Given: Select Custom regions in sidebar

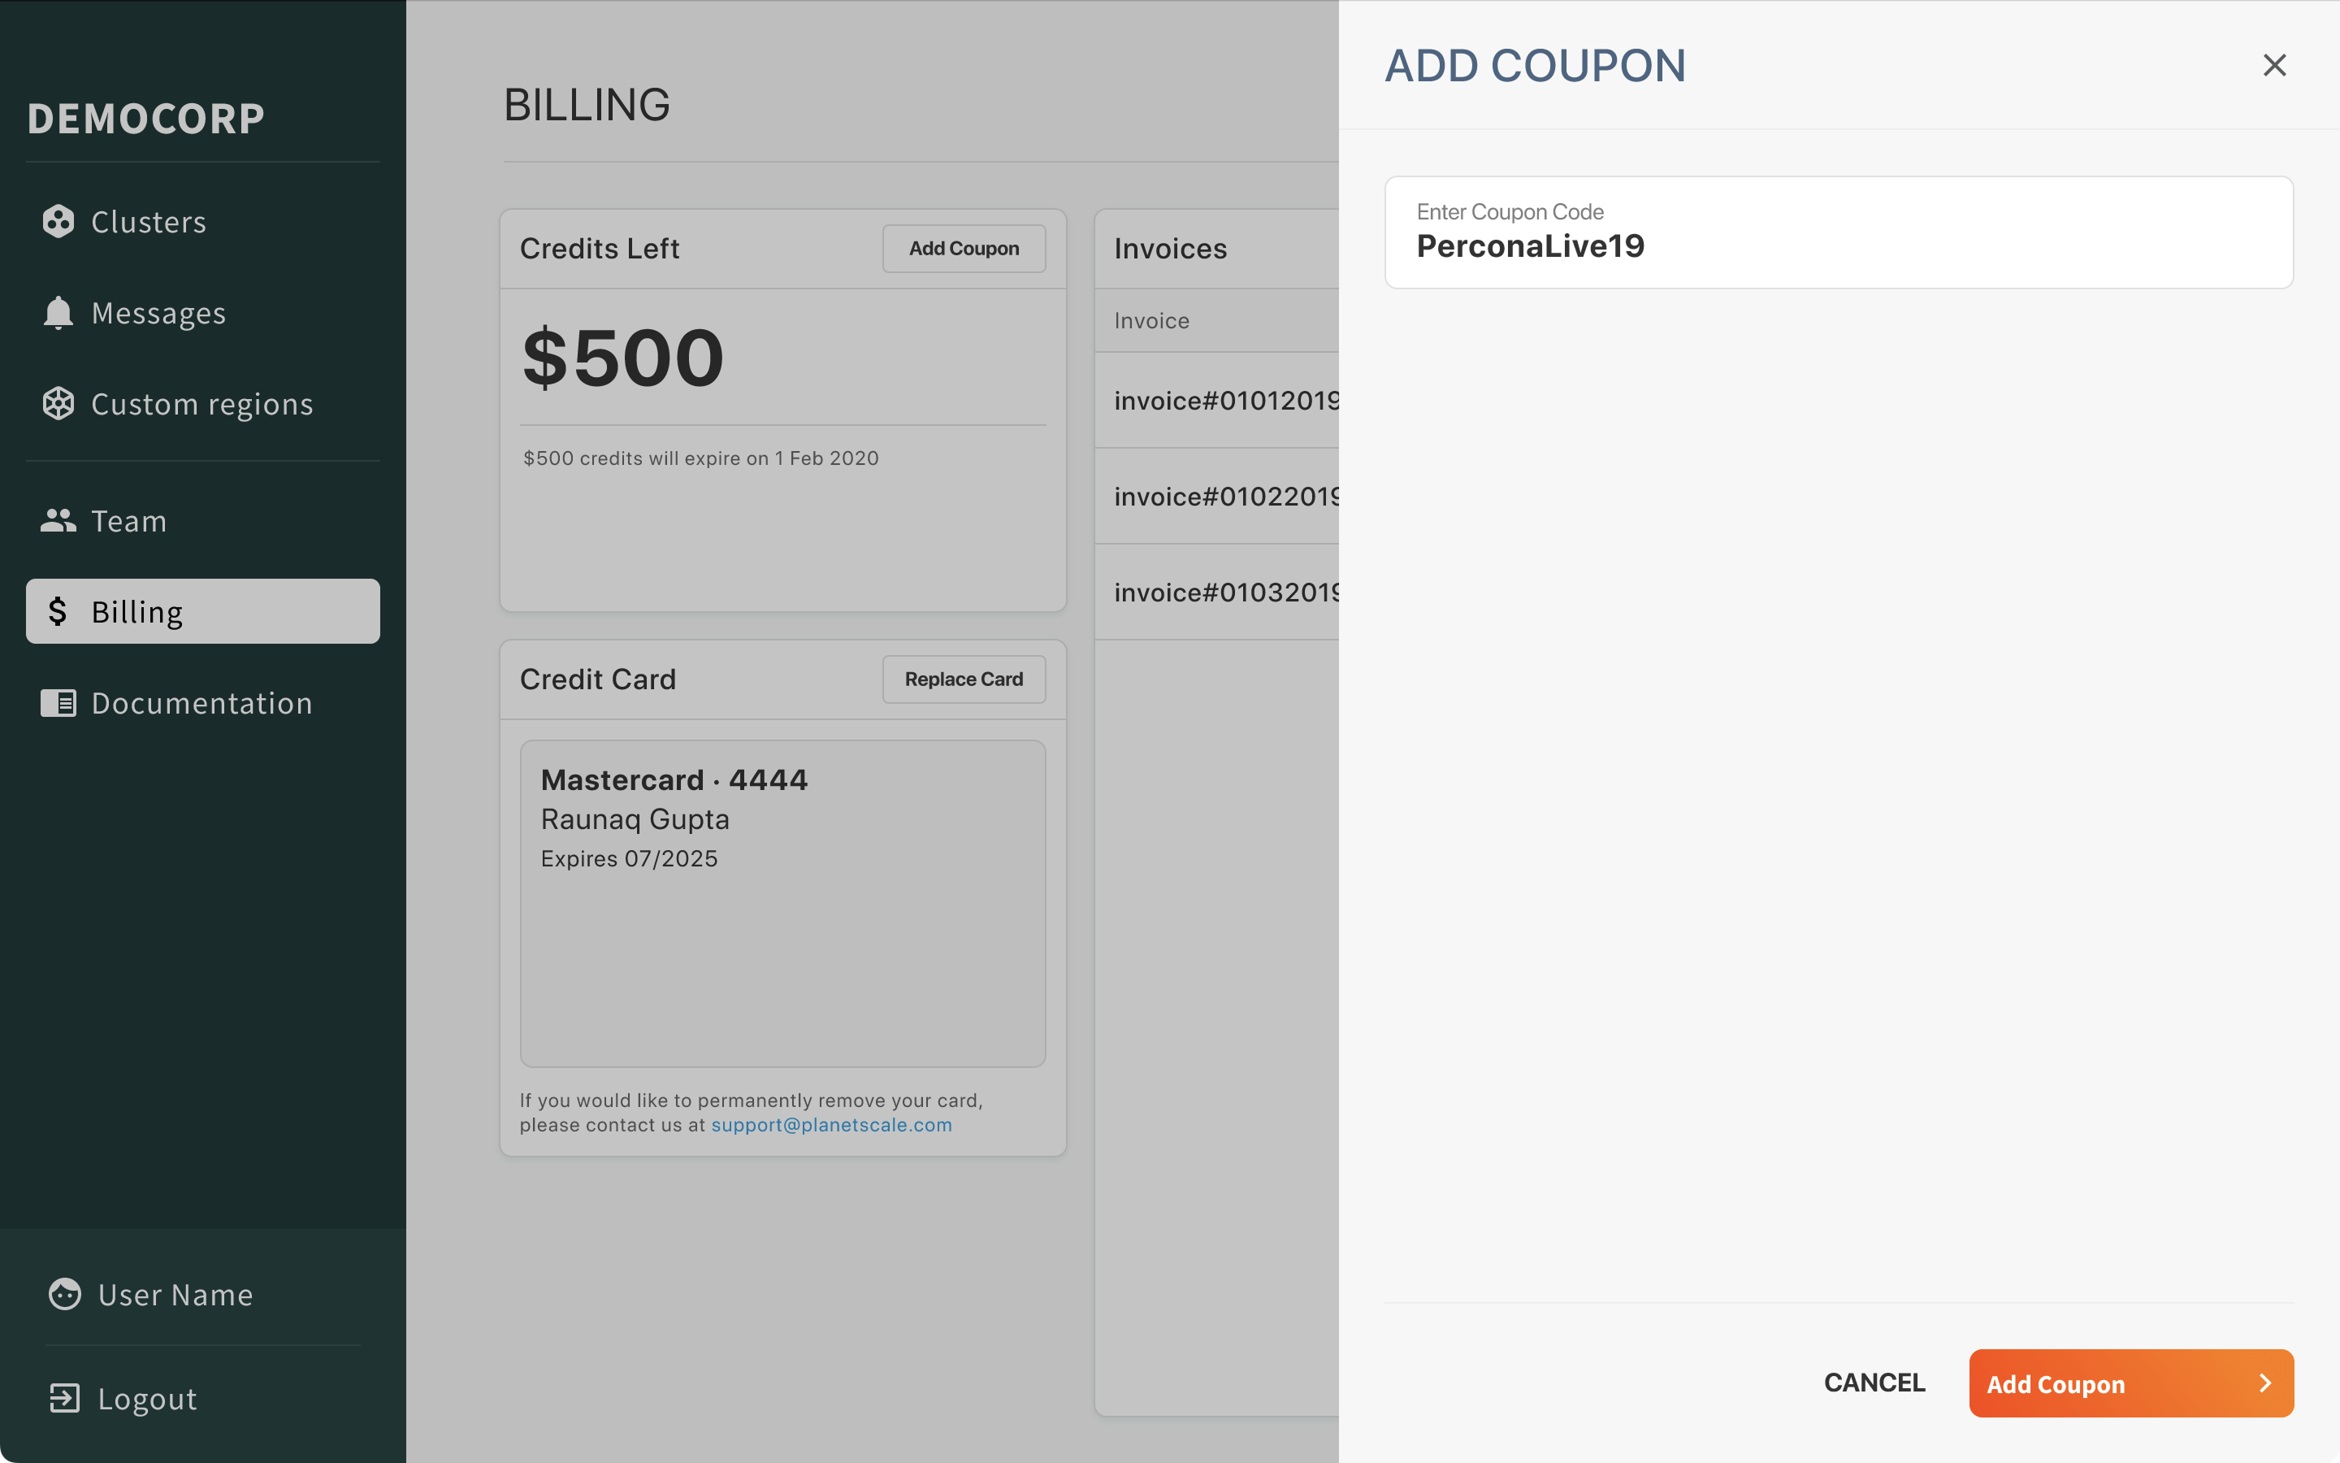Looking at the screenshot, I should click(201, 403).
